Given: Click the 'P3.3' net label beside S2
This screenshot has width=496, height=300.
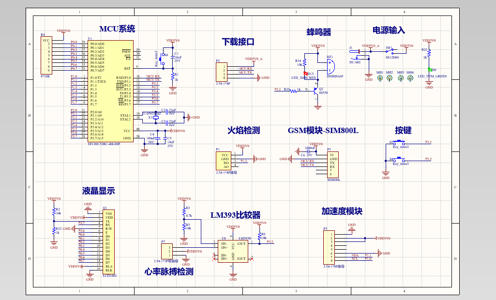Looking at the screenshot, I should coord(428,142).
